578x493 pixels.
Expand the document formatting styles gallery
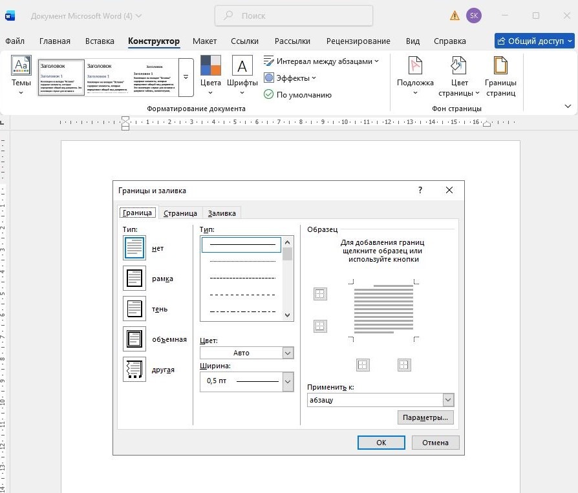186,78
